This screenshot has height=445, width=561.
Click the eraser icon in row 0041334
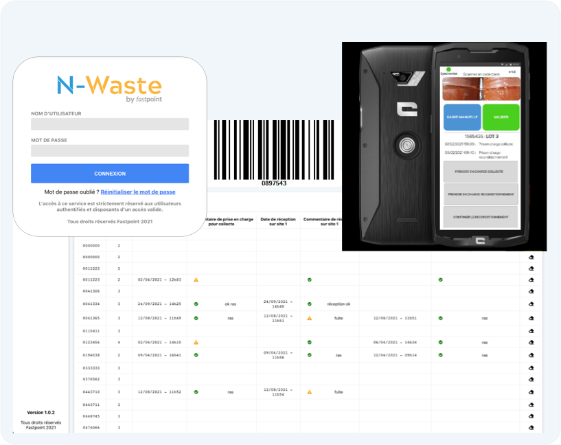pos(531,304)
